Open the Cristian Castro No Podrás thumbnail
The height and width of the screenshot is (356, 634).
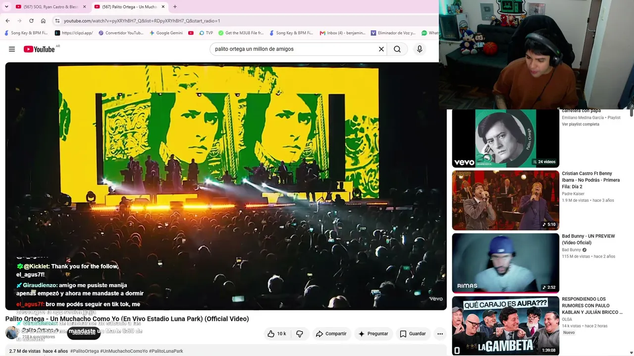506,200
